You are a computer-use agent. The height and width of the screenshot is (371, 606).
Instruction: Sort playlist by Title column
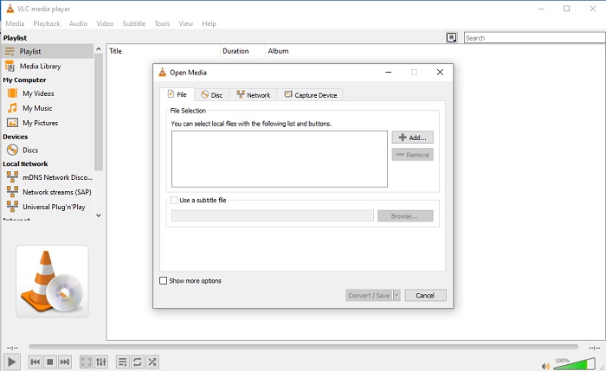(164, 51)
